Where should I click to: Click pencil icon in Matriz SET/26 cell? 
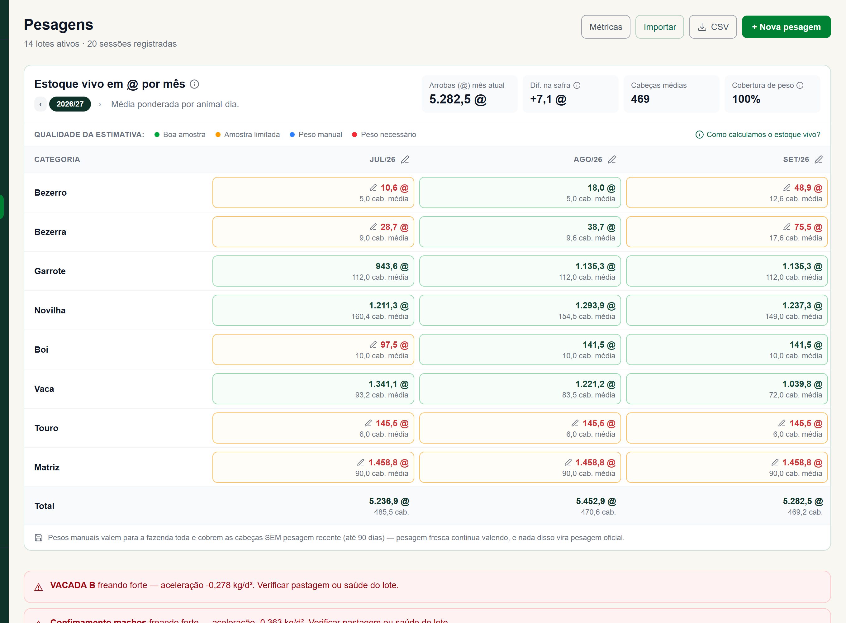pos(775,462)
